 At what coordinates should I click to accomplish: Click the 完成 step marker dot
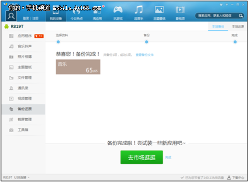[x=235, y=42]
